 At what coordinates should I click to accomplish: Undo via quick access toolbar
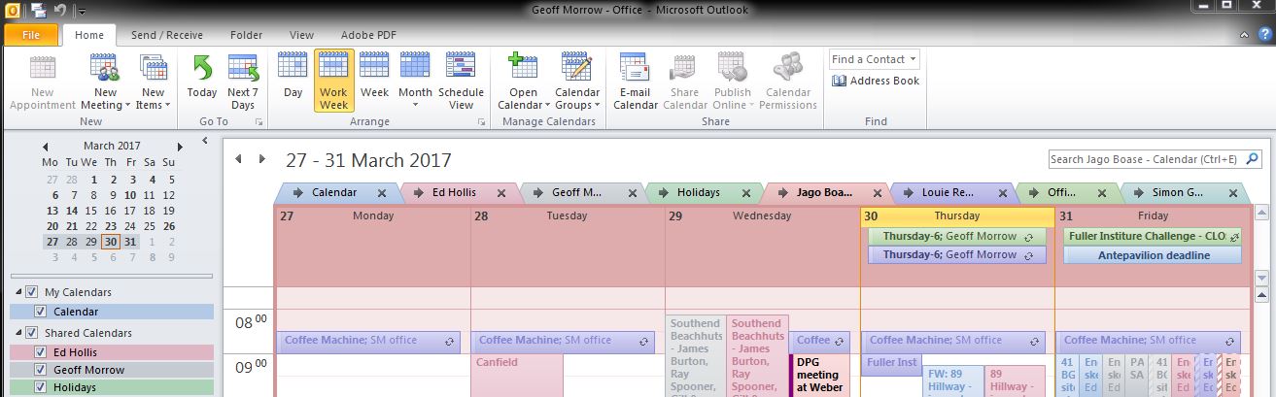click(58, 10)
